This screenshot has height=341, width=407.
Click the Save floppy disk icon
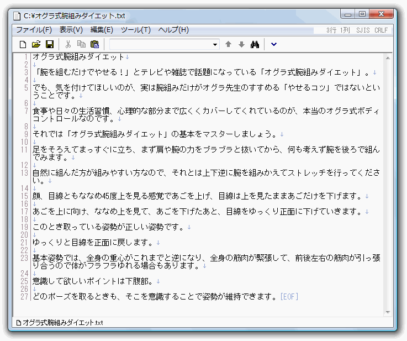[x=50, y=44]
